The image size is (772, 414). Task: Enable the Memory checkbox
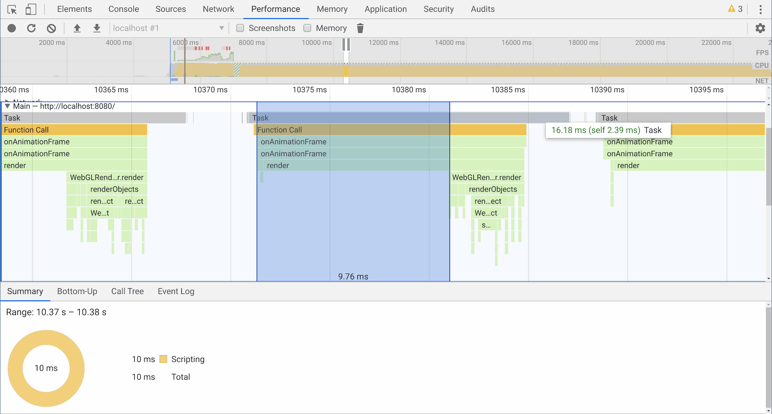[307, 28]
